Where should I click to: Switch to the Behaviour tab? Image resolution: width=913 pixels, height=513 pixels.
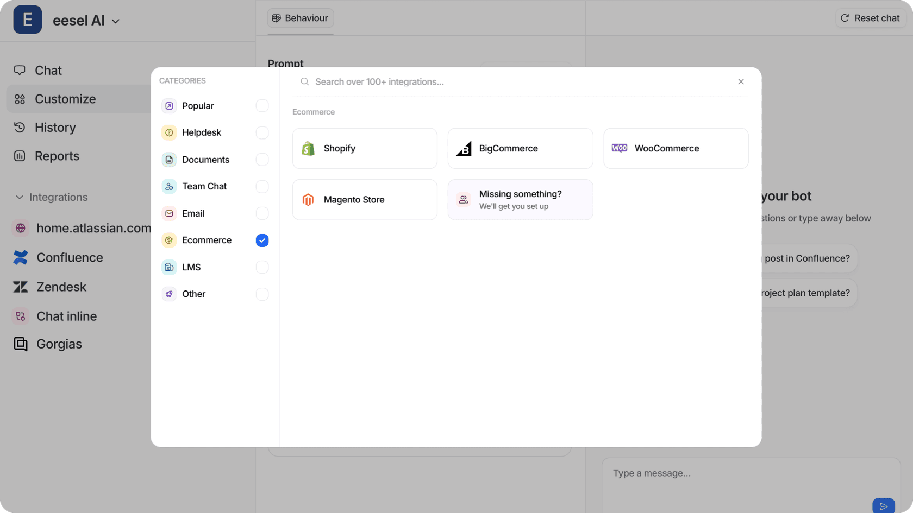pos(301,18)
